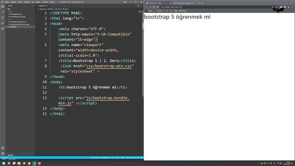Open the Windows Start menu

(4, 163)
